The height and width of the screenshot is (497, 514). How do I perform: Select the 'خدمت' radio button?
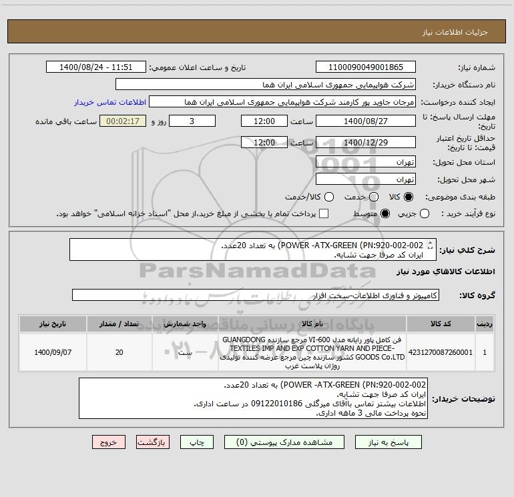[x=374, y=197]
